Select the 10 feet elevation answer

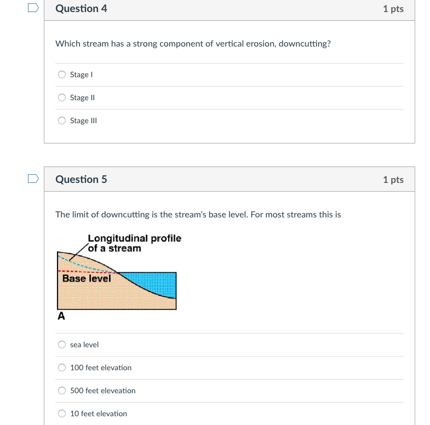(62, 413)
